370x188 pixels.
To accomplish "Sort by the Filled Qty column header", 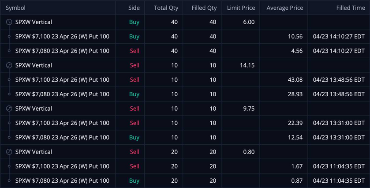I will click(204, 8).
